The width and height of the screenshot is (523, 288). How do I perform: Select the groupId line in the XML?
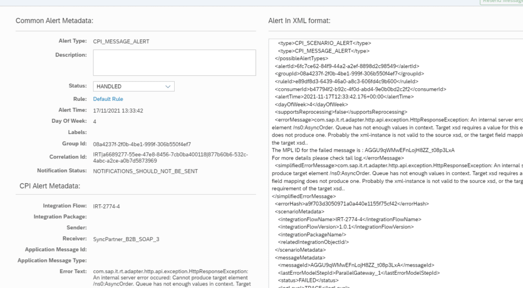click(x=349, y=73)
